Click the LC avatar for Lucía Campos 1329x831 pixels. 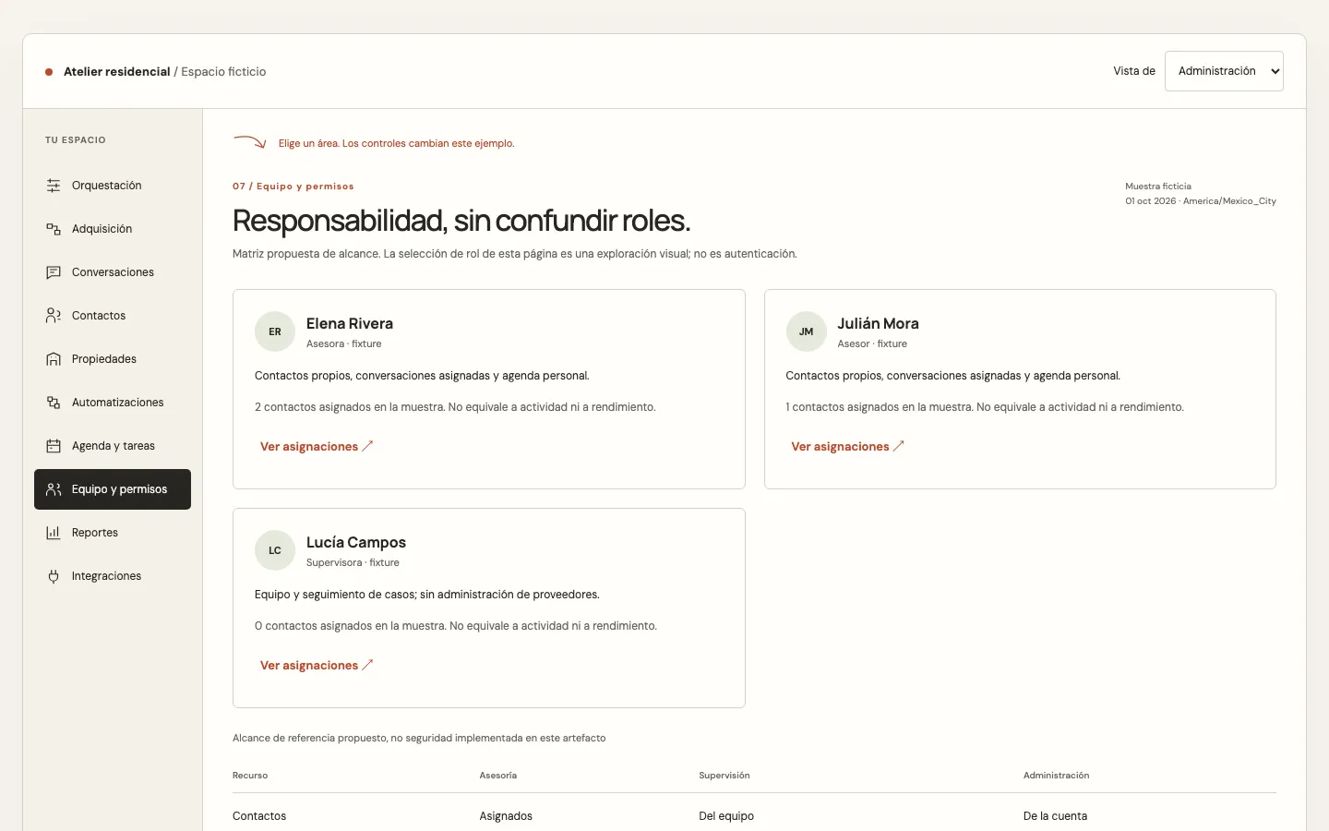pos(275,550)
